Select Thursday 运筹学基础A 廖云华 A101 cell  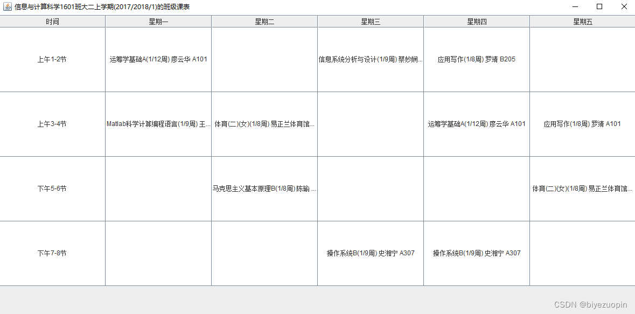pos(477,124)
